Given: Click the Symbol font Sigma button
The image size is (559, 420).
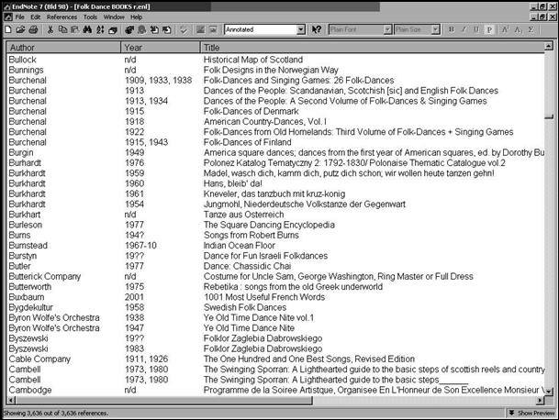Looking at the screenshot, I should [531, 29].
